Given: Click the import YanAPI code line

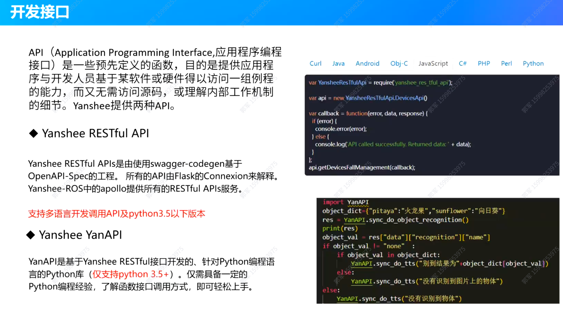Looking at the screenshot, I should pos(346,202).
